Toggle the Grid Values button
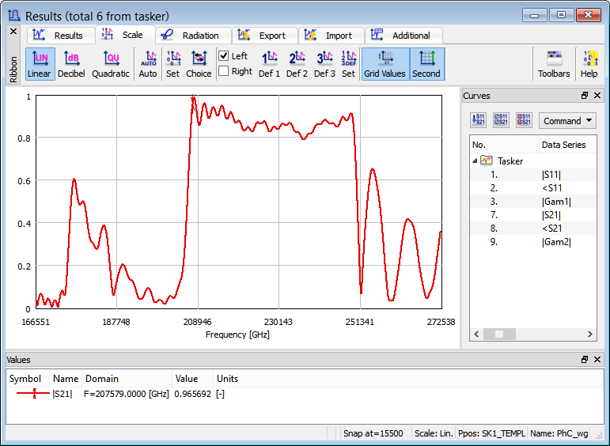This screenshot has height=446, width=610. click(385, 64)
